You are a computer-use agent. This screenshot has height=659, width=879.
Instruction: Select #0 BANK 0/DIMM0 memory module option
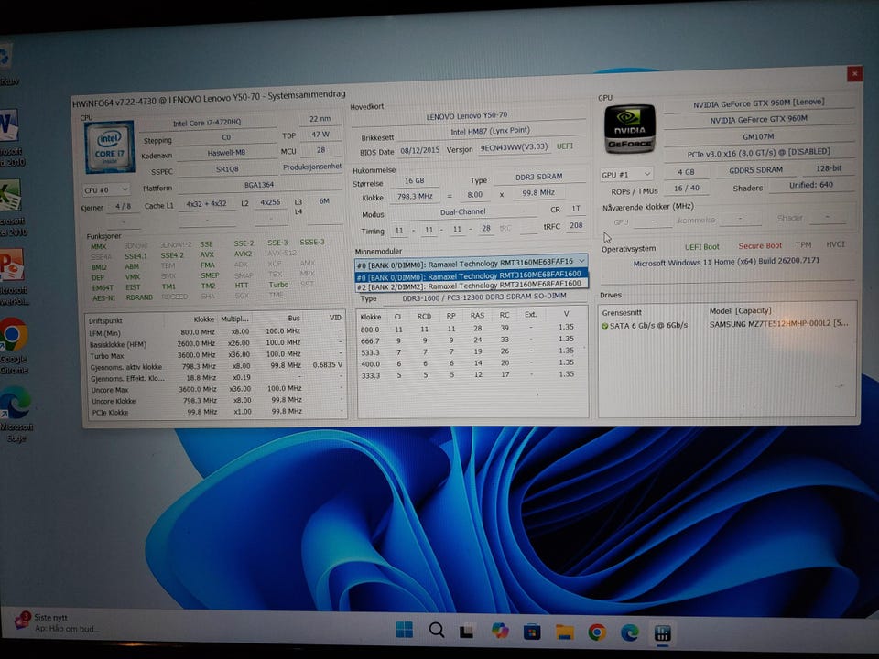tap(470, 275)
